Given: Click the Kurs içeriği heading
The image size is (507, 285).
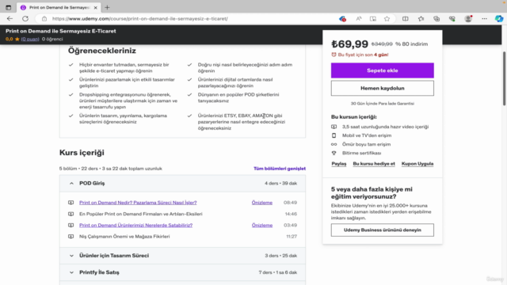Looking at the screenshot, I should [82, 153].
